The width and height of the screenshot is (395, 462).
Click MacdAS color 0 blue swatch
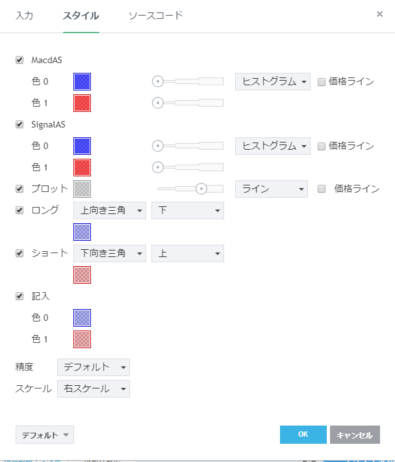click(x=83, y=81)
